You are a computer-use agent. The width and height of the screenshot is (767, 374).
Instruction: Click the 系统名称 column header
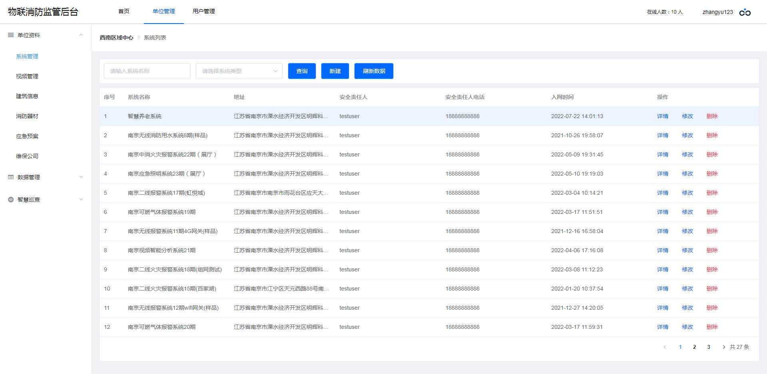pyautogui.click(x=139, y=97)
